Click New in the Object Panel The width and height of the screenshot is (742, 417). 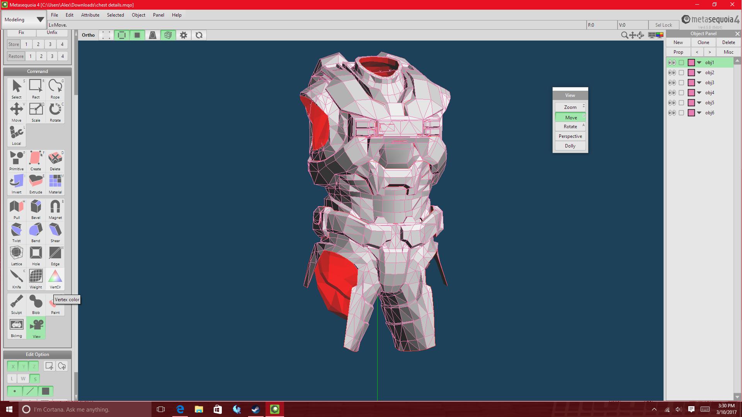click(678, 42)
